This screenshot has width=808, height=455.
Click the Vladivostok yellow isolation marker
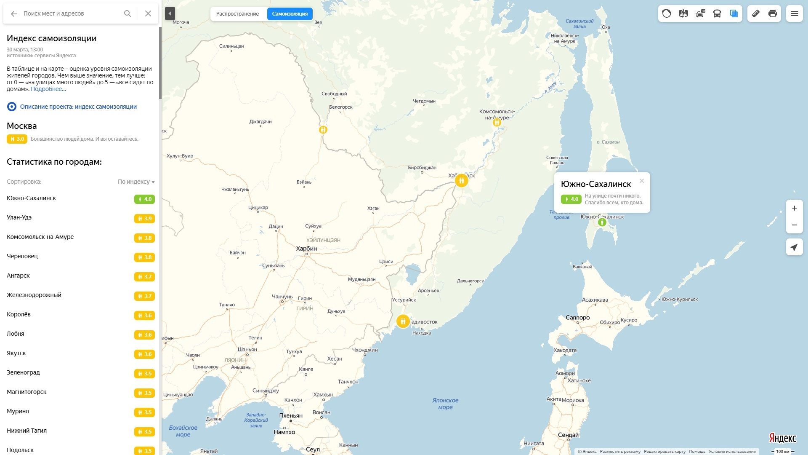(403, 321)
